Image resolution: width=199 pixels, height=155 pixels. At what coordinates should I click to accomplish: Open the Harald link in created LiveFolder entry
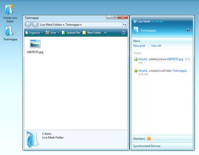click(143, 70)
